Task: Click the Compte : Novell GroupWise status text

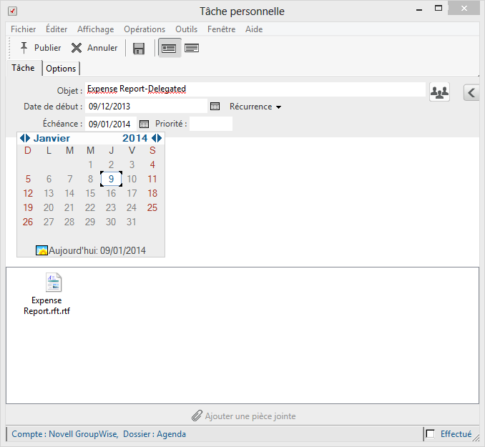Action: [65, 434]
